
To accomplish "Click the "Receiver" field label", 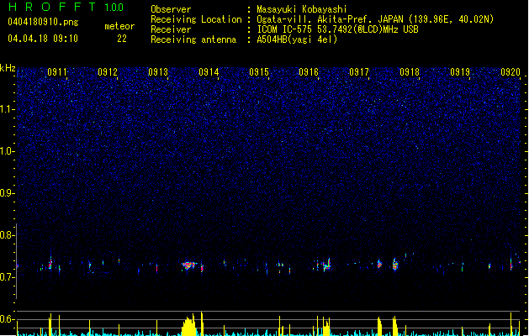I will click(171, 29).
